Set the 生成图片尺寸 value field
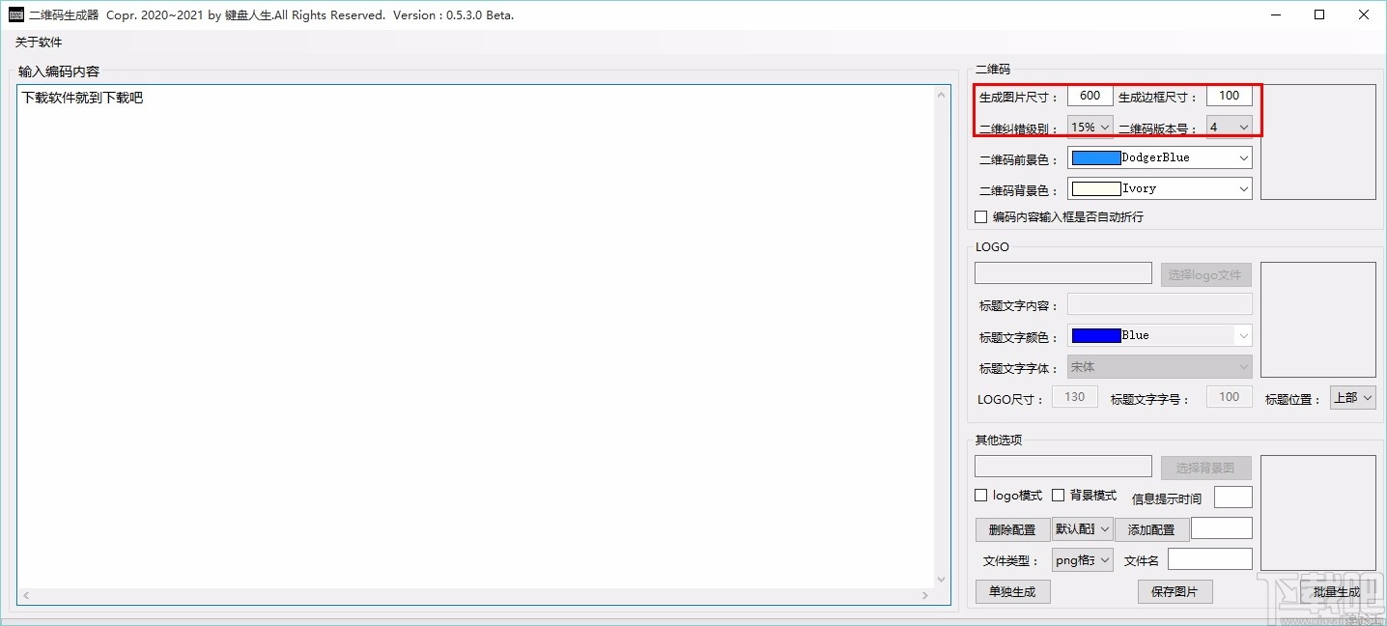The height and width of the screenshot is (626, 1387). pyautogui.click(x=1090, y=96)
